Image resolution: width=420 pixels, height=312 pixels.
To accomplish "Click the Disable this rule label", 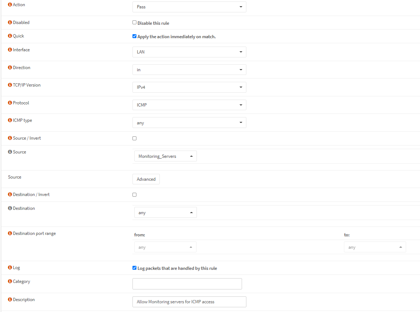I will 153,23.
